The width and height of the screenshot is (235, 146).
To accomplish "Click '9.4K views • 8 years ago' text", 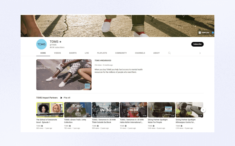I will [x=156, y=128].
